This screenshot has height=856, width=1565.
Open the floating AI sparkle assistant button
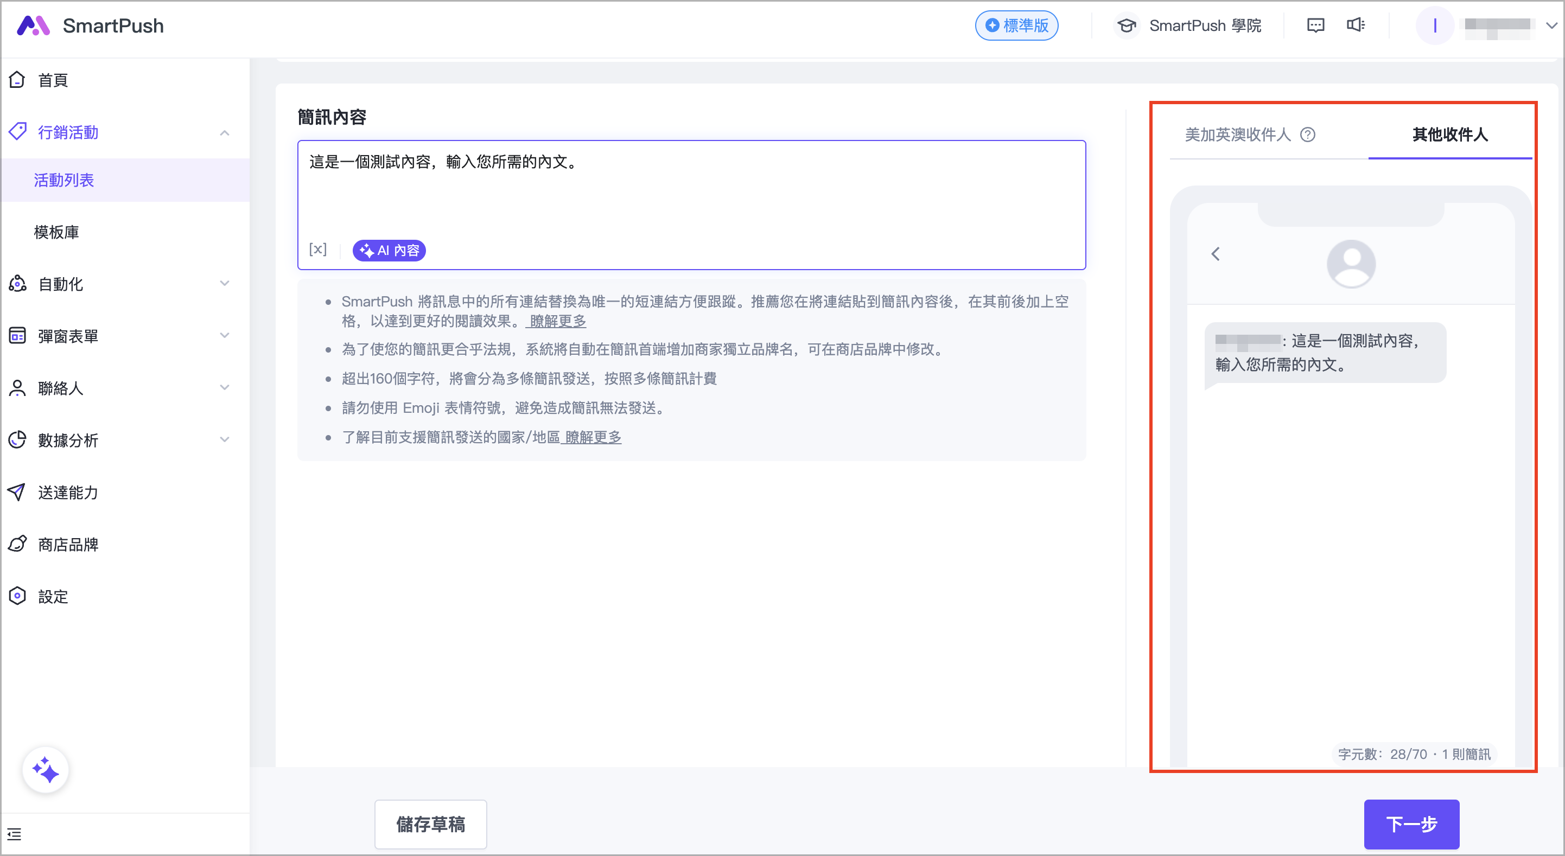46,770
